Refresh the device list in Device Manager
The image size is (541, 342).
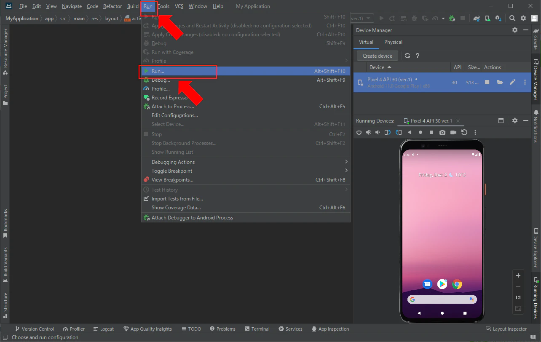407,56
